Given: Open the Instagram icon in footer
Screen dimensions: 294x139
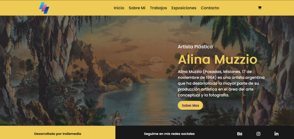Looking at the screenshot, I should (258, 134).
